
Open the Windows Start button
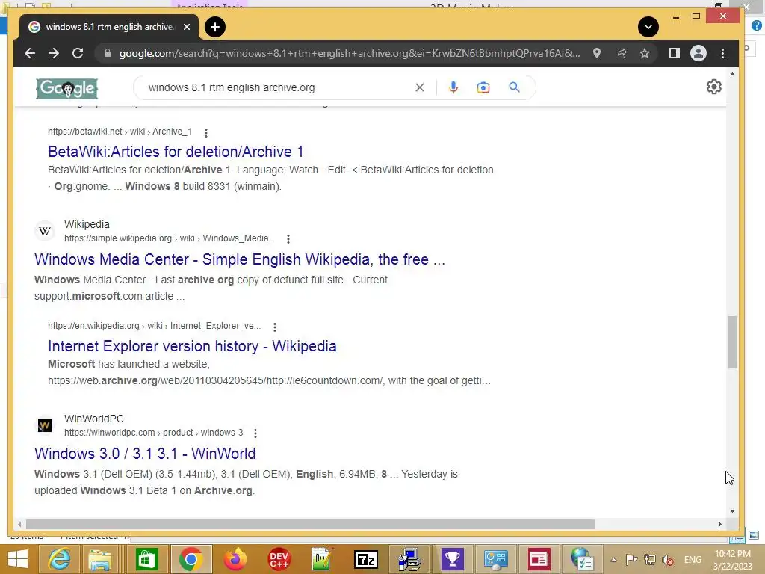point(18,559)
